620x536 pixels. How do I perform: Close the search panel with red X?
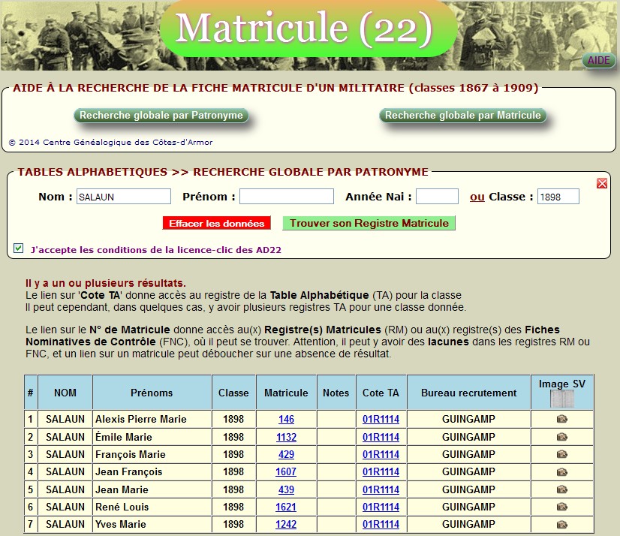coord(602,183)
